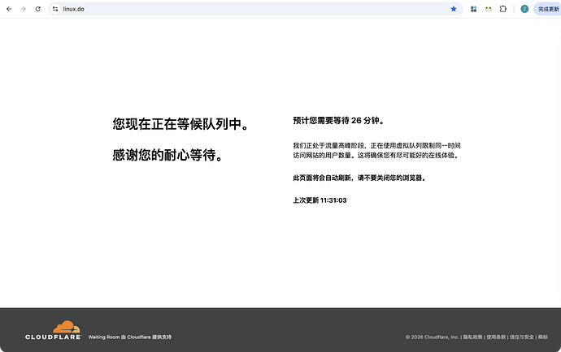This screenshot has height=352, width=561.
Task: Open Waiting Room 由 Cloudflare 提供支持 link
Action: 129,337
